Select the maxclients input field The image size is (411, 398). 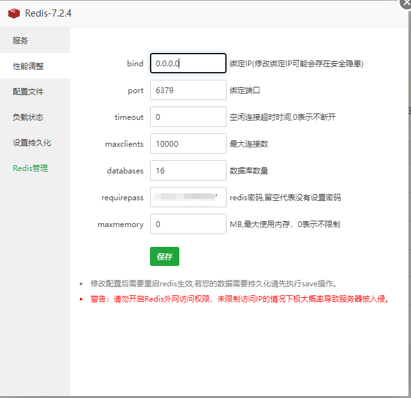pyautogui.click(x=188, y=144)
